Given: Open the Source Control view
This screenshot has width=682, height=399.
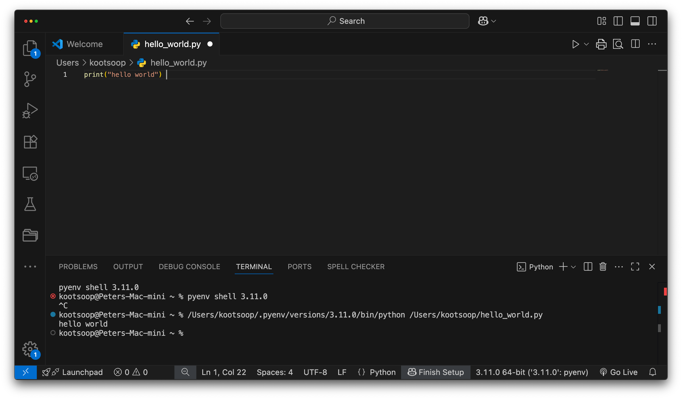Looking at the screenshot, I should (x=30, y=79).
